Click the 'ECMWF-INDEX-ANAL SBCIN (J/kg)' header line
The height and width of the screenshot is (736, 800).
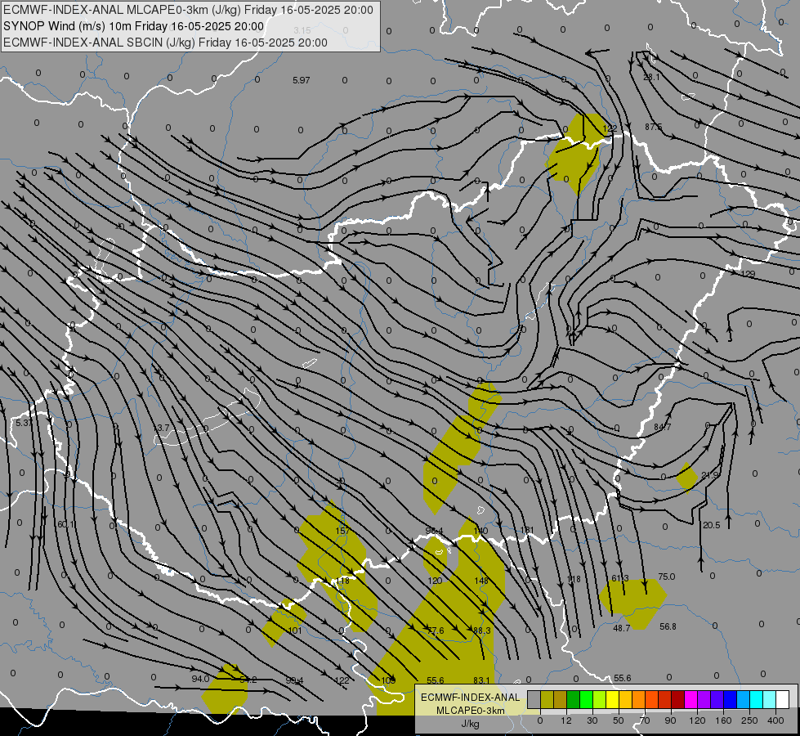point(165,43)
